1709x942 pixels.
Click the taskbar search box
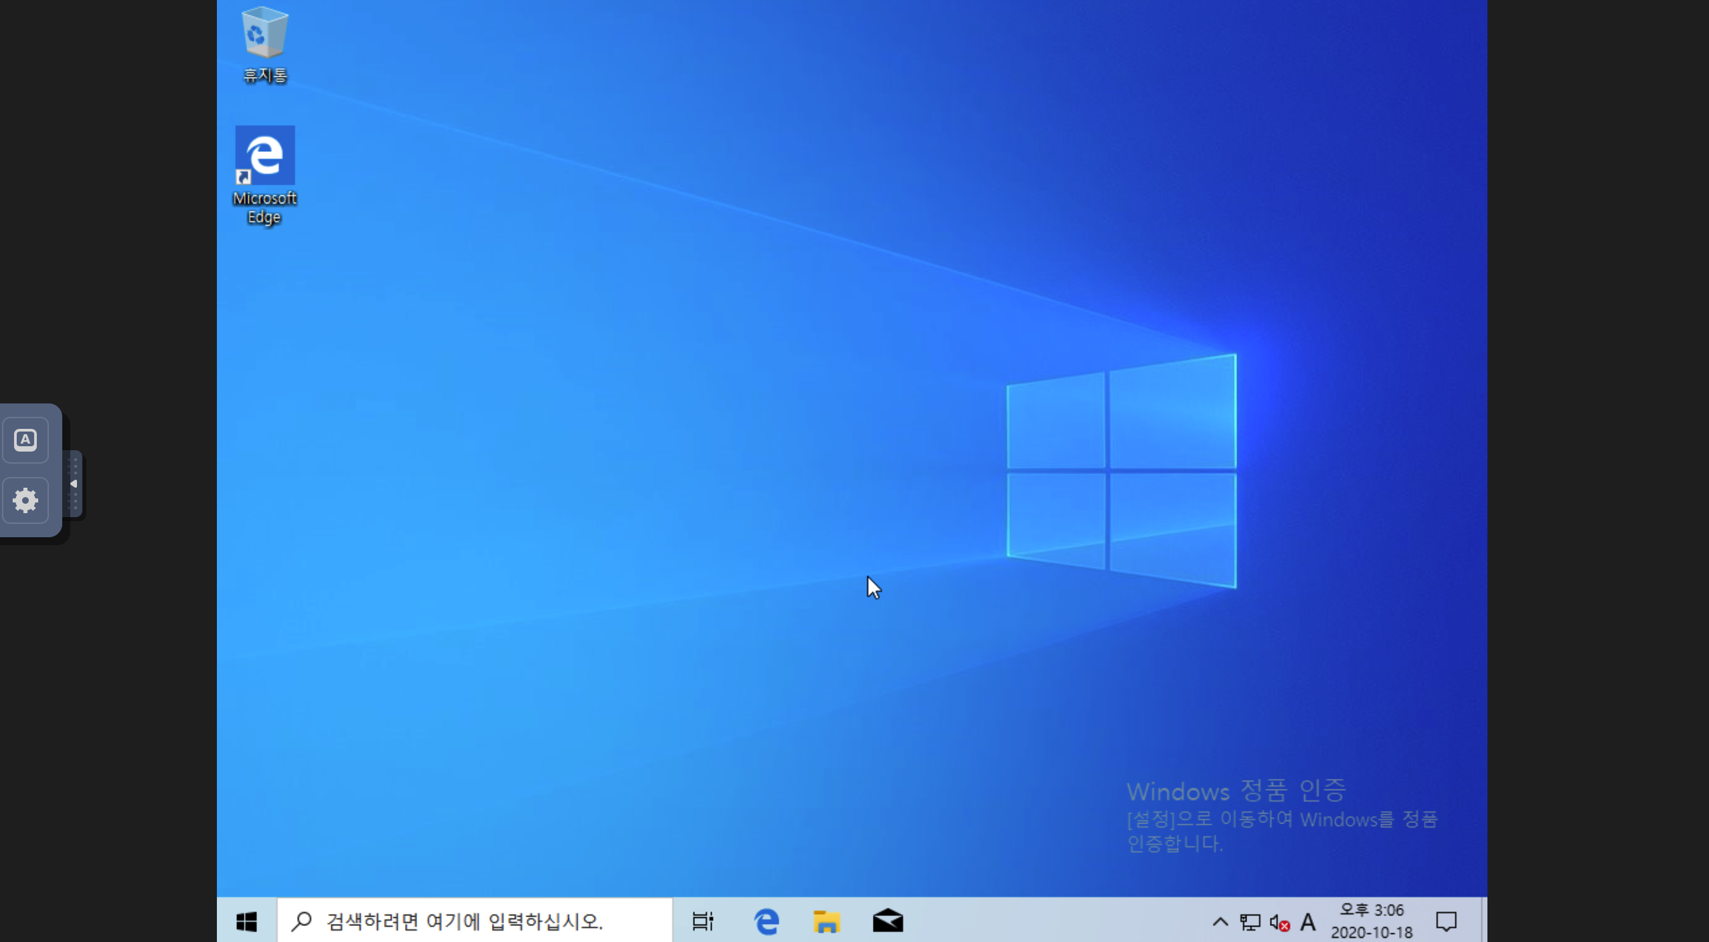(x=474, y=921)
